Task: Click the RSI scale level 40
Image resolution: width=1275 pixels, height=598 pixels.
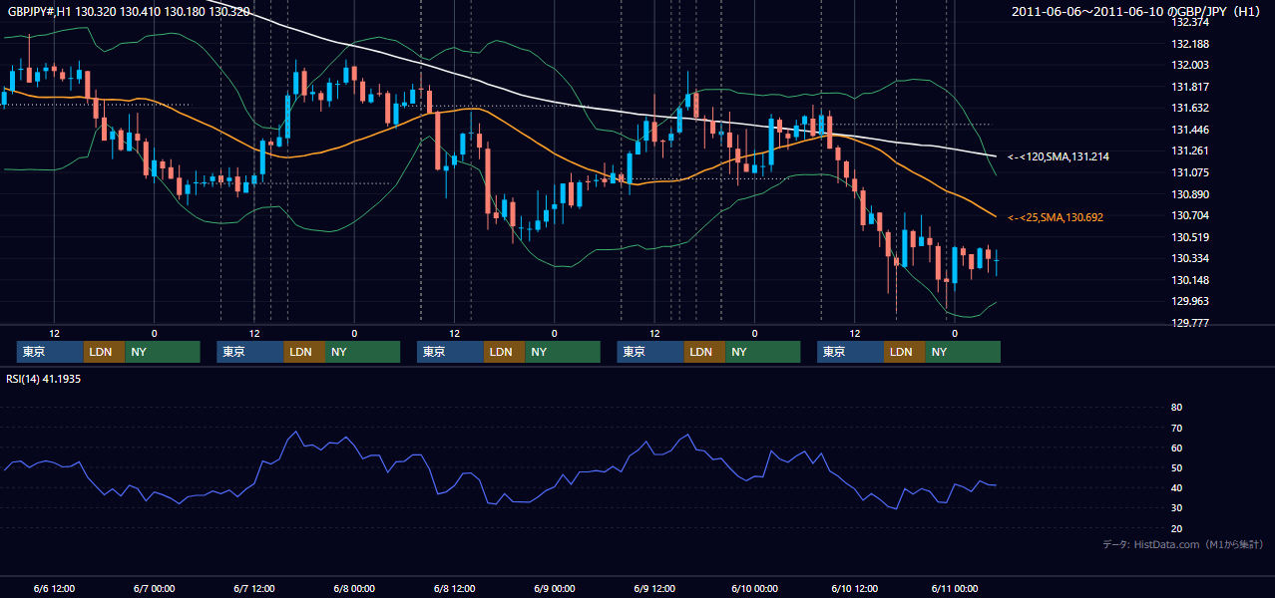Action: (x=1177, y=488)
